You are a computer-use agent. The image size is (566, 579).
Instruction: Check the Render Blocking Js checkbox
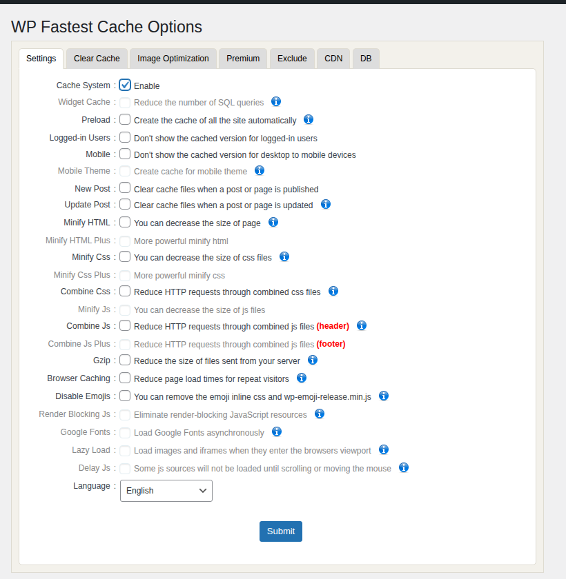pyautogui.click(x=125, y=415)
